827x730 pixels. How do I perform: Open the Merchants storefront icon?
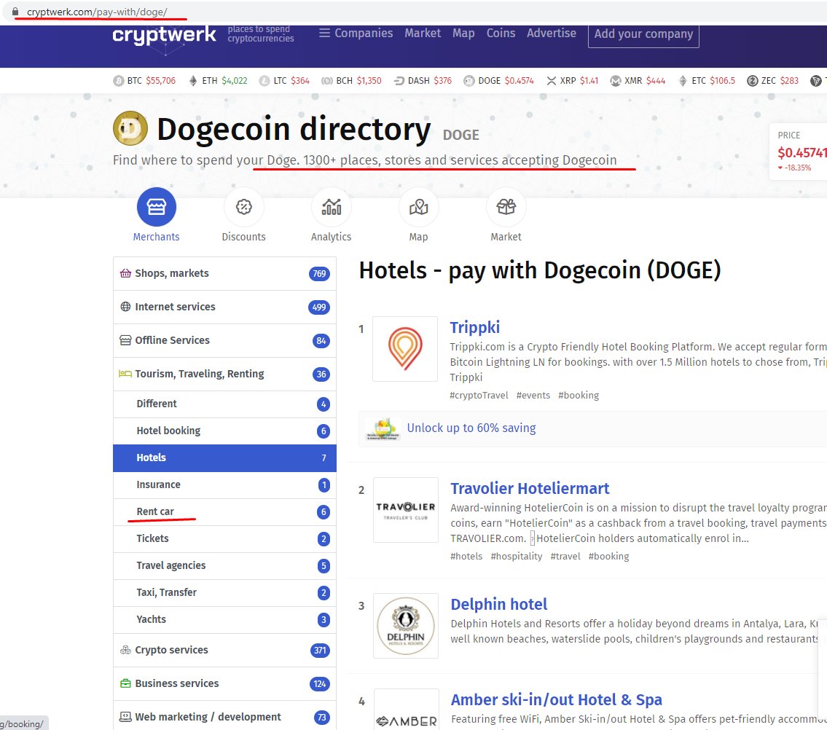tap(156, 207)
